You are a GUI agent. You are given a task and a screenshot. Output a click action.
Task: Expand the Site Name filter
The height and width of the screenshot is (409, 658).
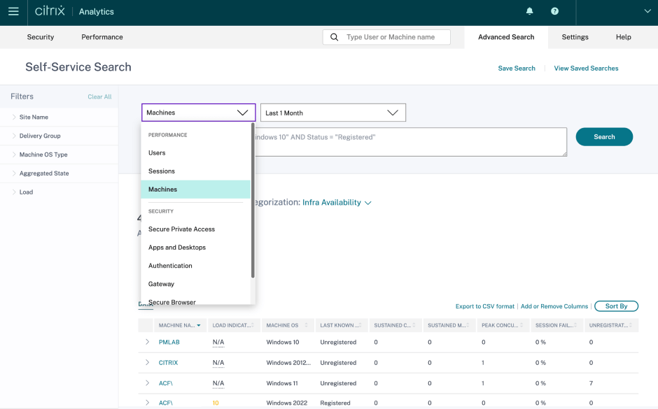[14, 117]
